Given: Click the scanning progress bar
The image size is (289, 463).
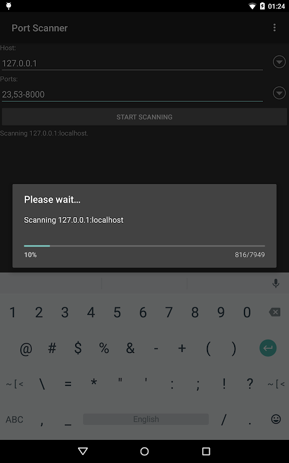Looking at the screenshot, I should pyautogui.click(x=144, y=245).
